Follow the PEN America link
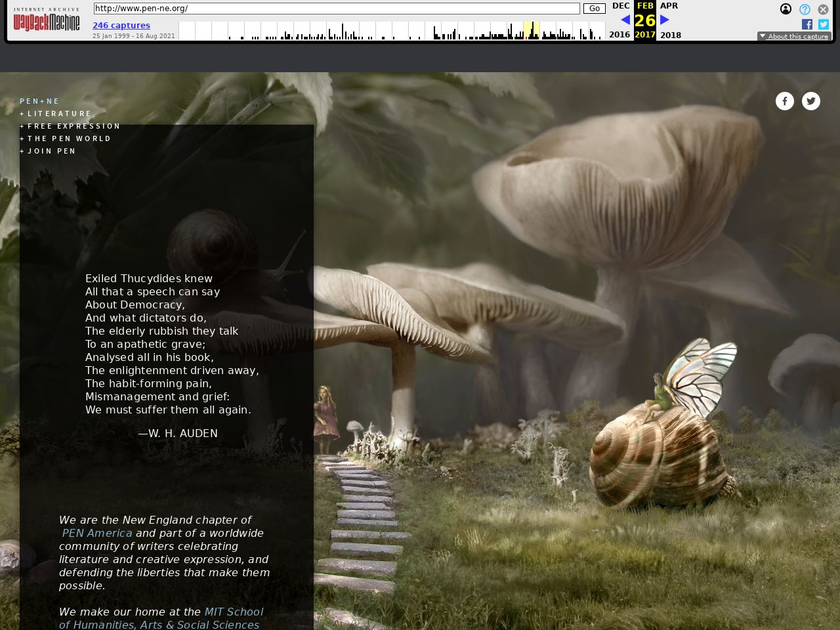This screenshot has width=840, height=630. 97,533
